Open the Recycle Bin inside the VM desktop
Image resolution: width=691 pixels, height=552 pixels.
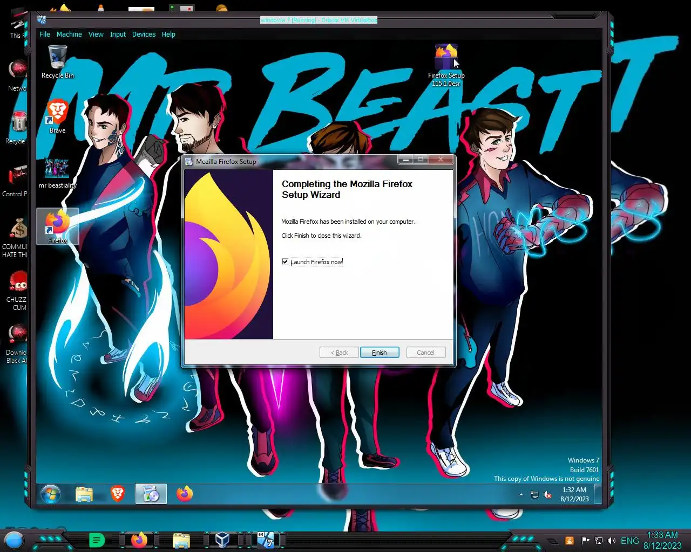coord(57,62)
